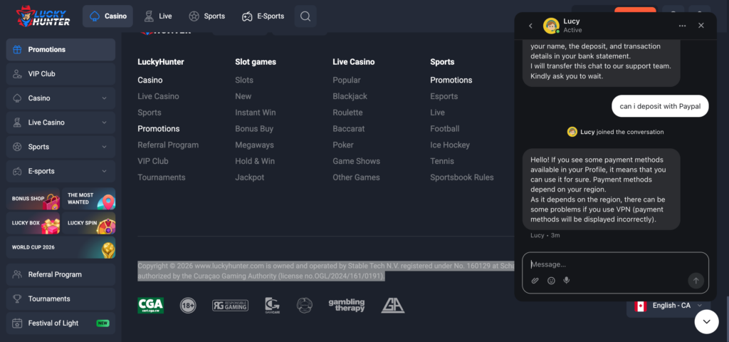Viewport: 729px width, 342px height.
Task: Expand Casino sidebar chevron
Action: [x=104, y=98]
